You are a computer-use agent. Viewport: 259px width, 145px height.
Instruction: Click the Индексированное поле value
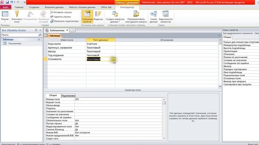click(118, 126)
